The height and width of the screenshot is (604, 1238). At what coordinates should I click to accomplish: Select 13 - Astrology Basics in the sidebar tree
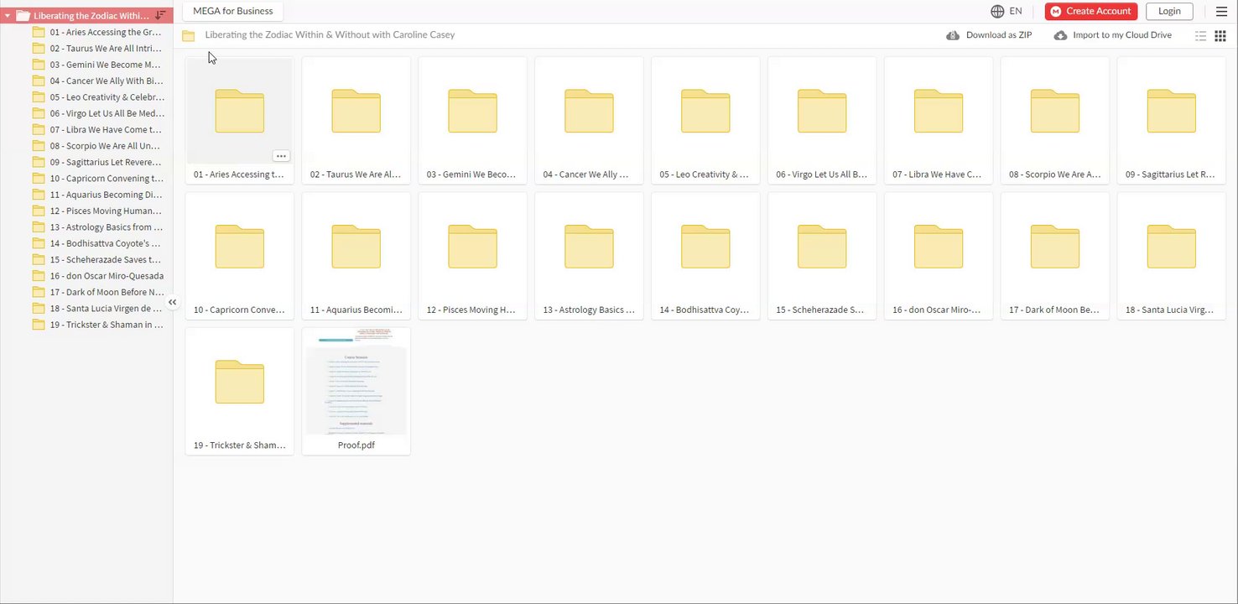point(96,227)
